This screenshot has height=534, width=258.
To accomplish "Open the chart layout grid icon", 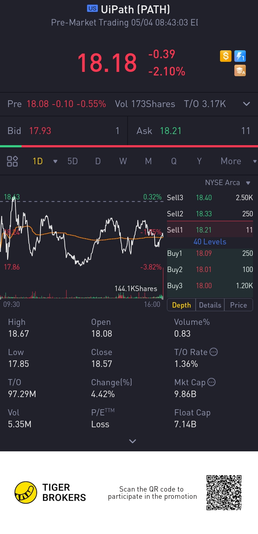I will click(x=13, y=161).
